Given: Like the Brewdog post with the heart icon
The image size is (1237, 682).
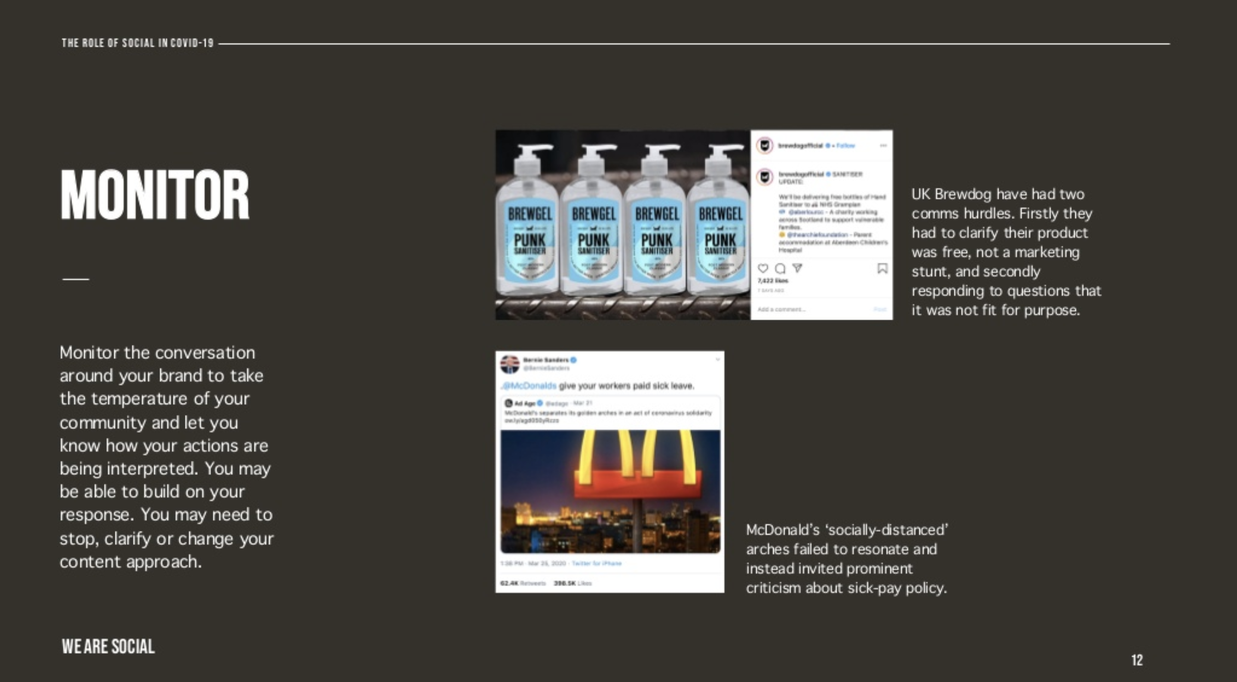Looking at the screenshot, I should tap(762, 268).
